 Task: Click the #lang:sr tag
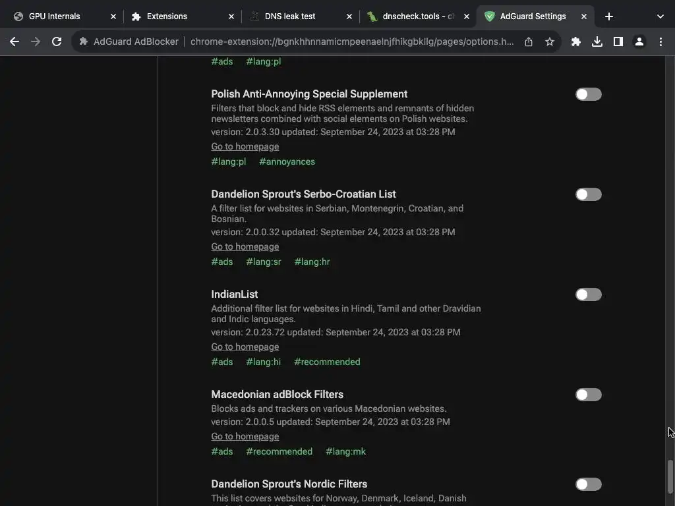pos(264,262)
